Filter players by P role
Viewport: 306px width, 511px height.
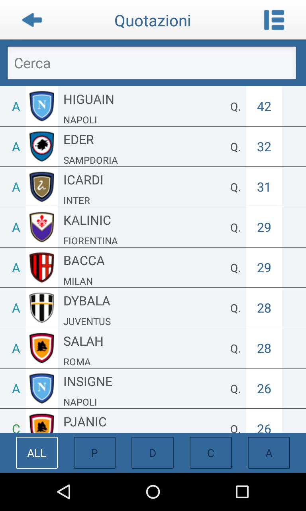click(94, 453)
